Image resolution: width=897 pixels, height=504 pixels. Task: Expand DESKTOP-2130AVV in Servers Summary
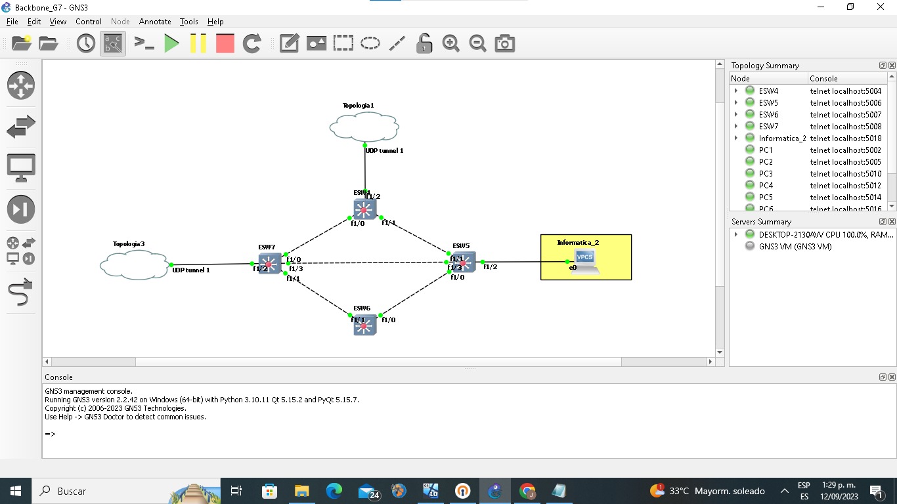point(735,234)
